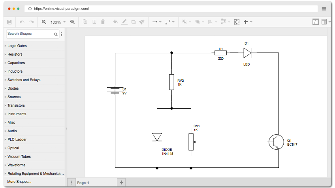Image resolution: width=335 pixels, height=188 pixels.
Task: Open the send-to-back arrange dropdown
Action: click(x=199, y=22)
